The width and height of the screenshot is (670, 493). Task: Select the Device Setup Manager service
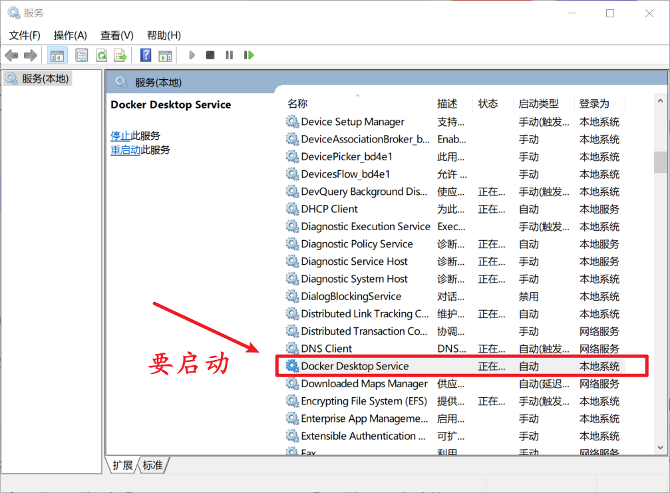coord(353,122)
